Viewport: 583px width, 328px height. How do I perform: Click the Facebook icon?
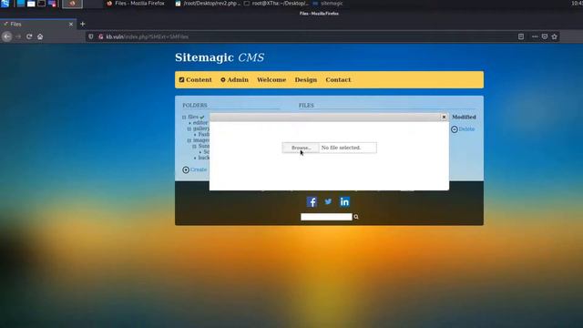[x=312, y=201]
